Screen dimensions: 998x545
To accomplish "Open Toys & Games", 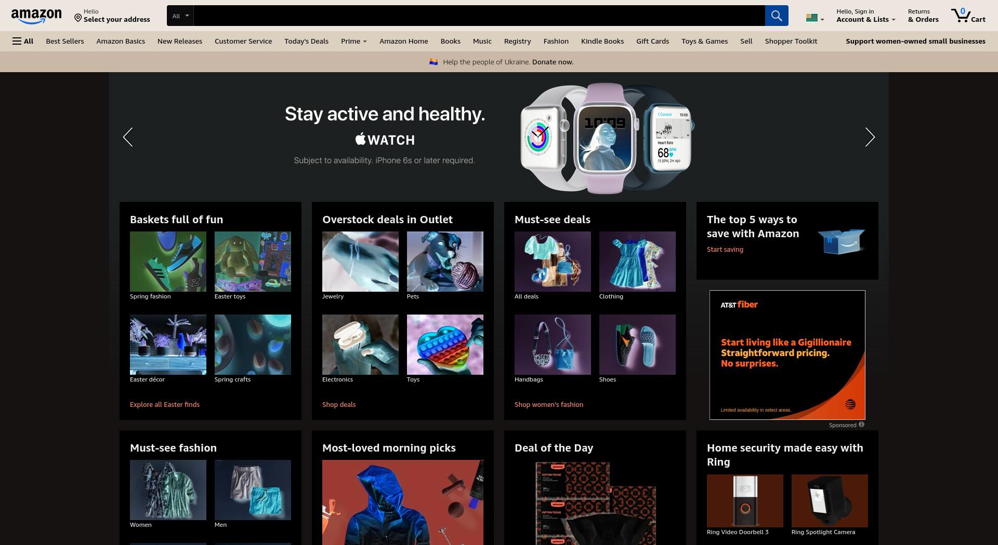I will tap(705, 41).
